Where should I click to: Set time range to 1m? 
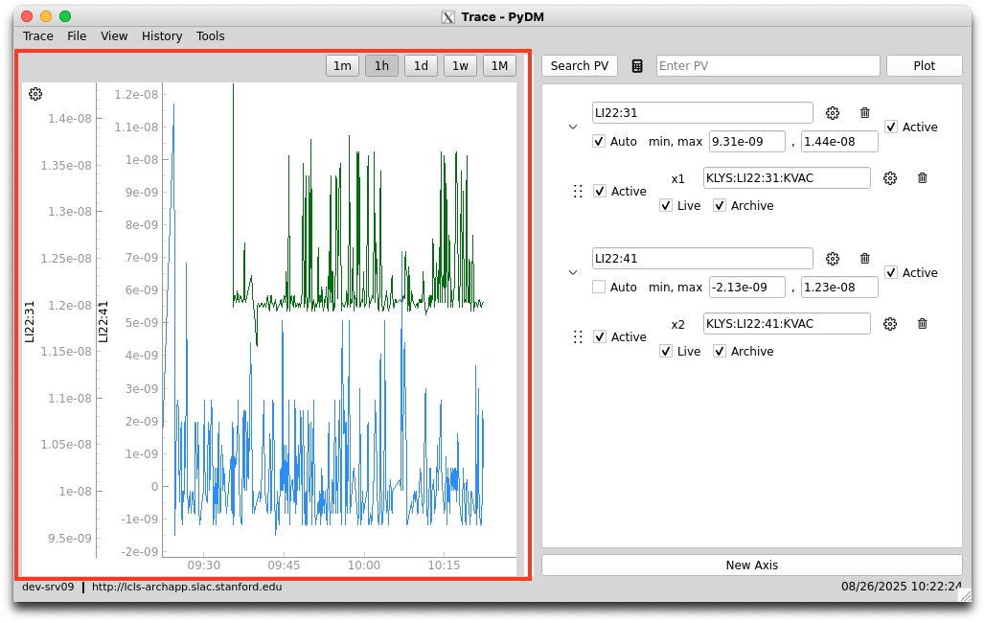(342, 66)
